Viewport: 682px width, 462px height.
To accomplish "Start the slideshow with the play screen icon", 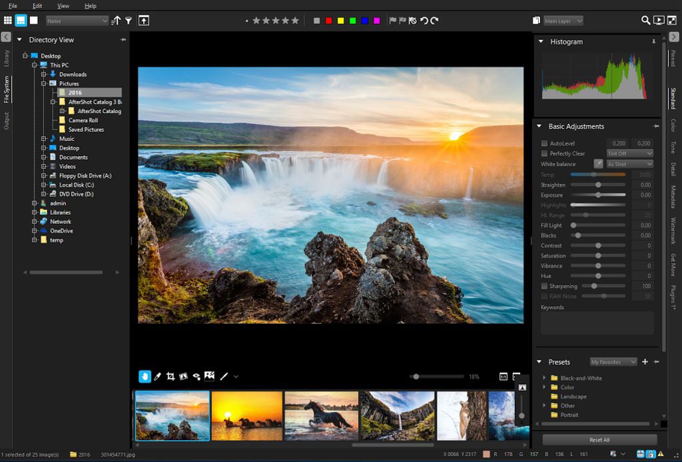I will click(x=659, y=21).
